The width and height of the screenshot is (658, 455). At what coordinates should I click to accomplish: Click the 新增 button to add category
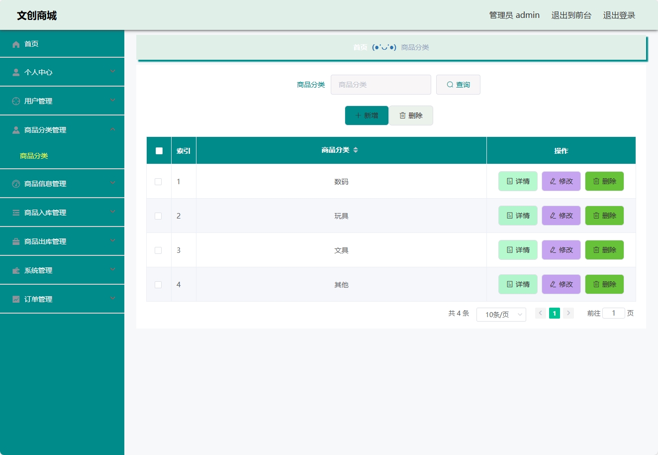coord(367,115)
